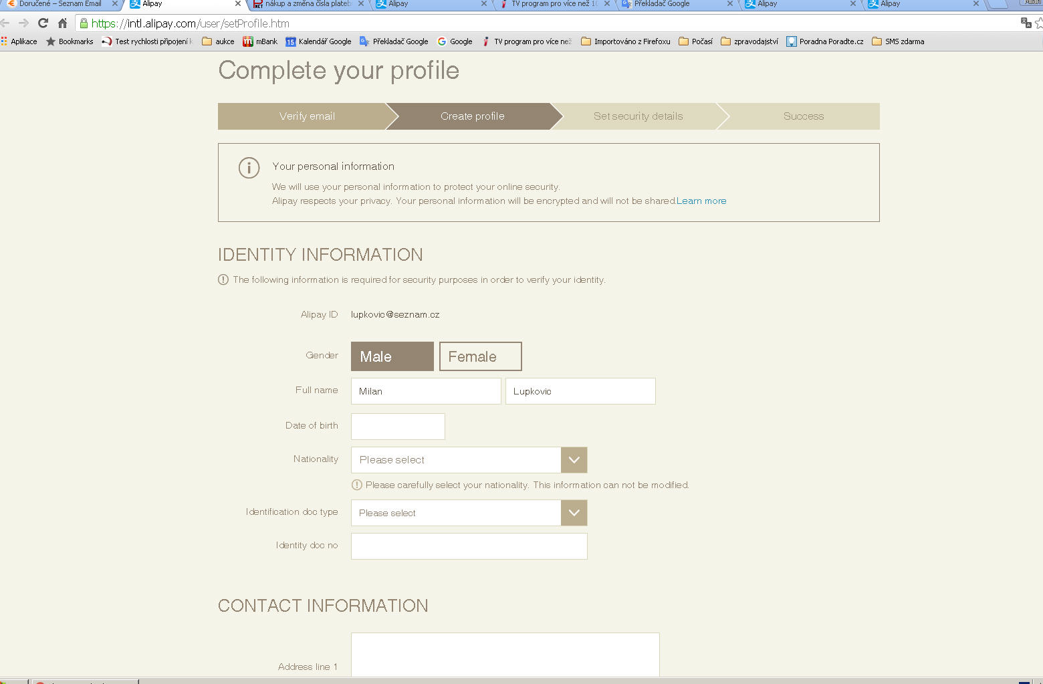
Task: Follow the Learn more link
Action: tap(701, 201)
